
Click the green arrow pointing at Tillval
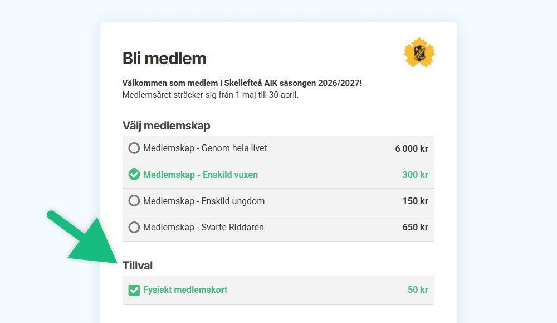pyautogui.click(x=84, y=238)
